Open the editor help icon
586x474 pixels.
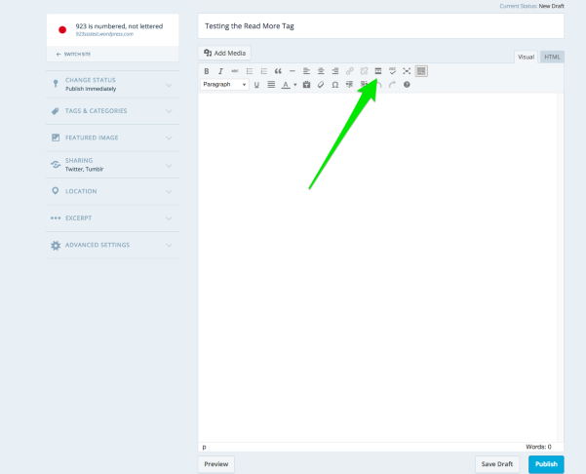(407, 85)
